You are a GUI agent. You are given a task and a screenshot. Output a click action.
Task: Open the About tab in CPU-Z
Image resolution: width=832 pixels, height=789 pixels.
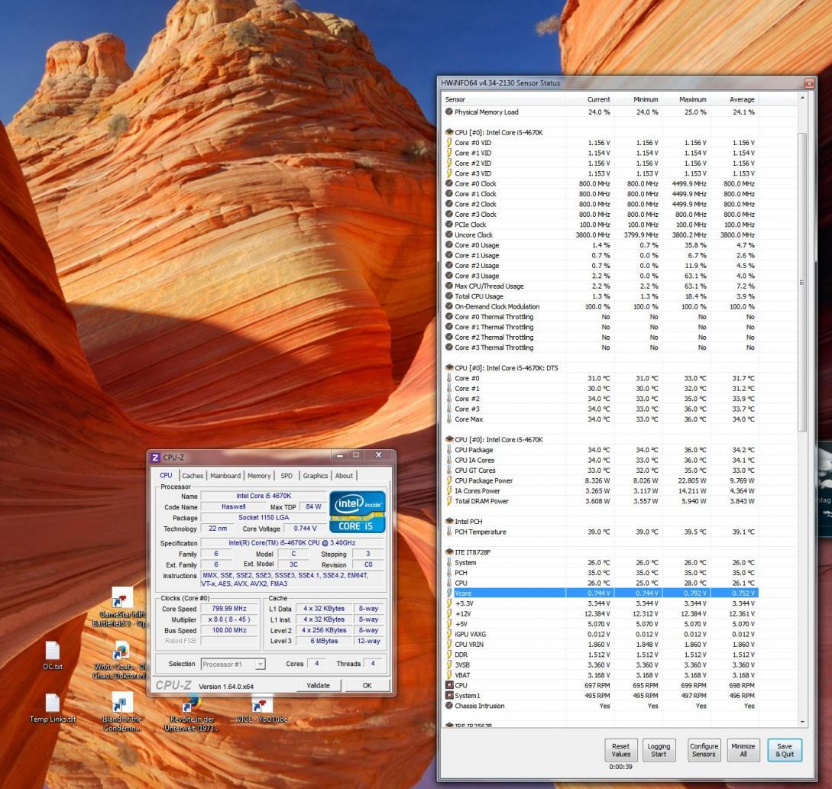pos(344,476)
